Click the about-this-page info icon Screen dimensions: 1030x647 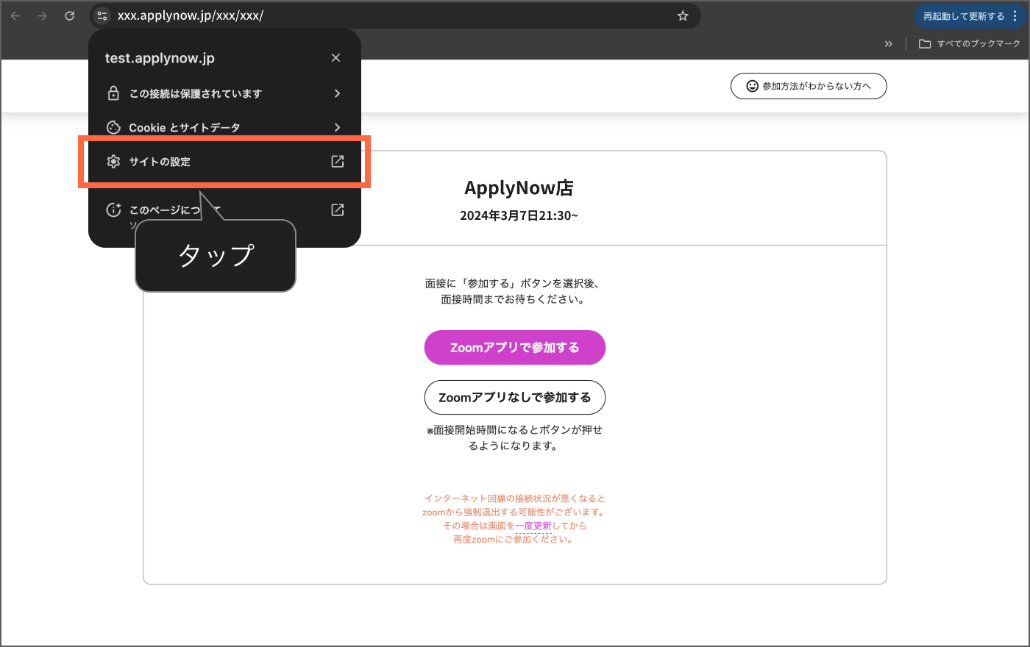113,210
